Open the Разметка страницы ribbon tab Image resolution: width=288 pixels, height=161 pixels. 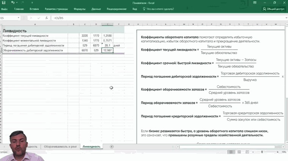[x=57, y=9]
